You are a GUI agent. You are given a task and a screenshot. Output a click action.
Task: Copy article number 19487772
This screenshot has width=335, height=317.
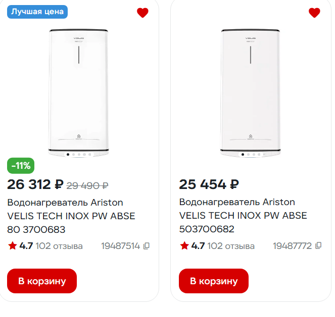click(318, 246)
